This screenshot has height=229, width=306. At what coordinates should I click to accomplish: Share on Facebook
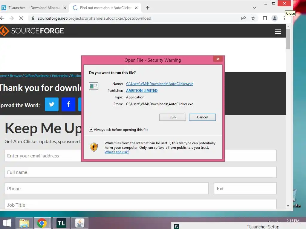[x=68, y=104]
